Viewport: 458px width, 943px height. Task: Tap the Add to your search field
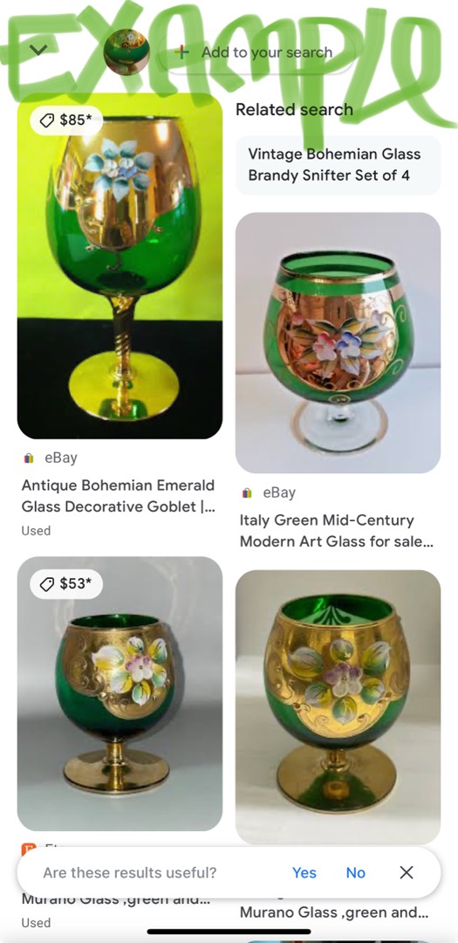256,52
